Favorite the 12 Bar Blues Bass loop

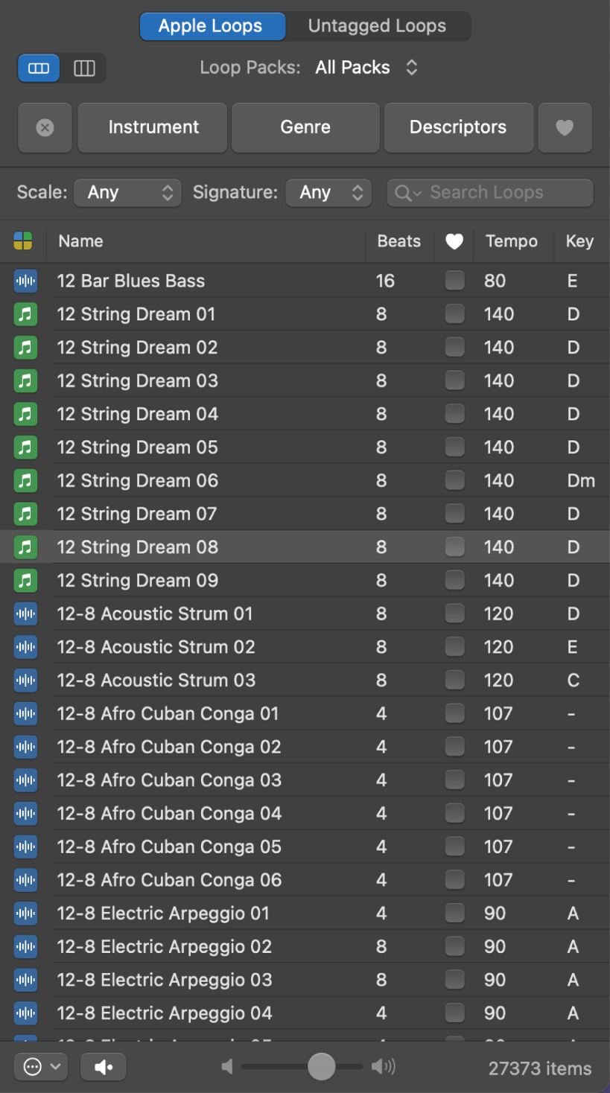pos(454,281)
